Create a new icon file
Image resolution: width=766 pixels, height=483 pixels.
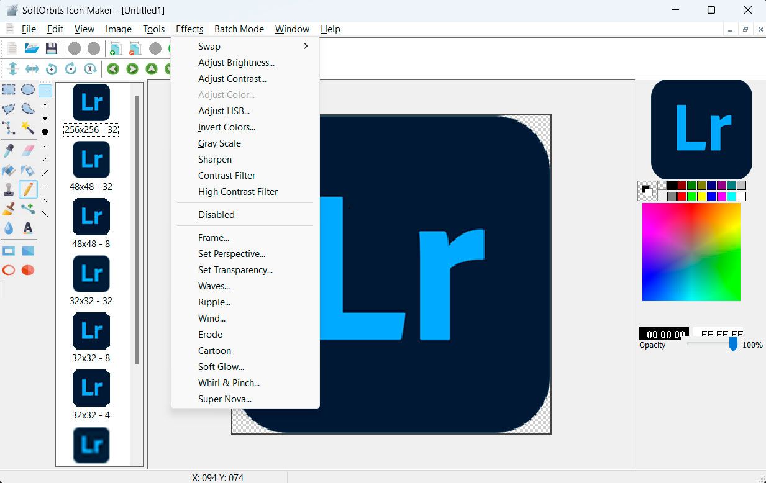pos(12,48)
